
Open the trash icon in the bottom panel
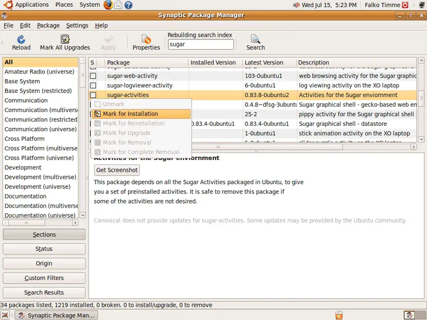(x=339, y=315)
